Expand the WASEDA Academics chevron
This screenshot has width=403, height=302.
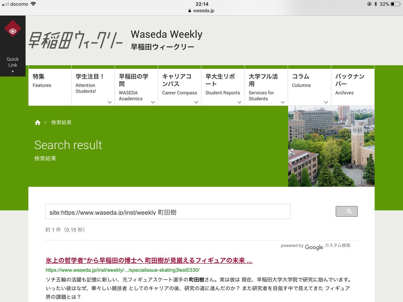[153, 102]
